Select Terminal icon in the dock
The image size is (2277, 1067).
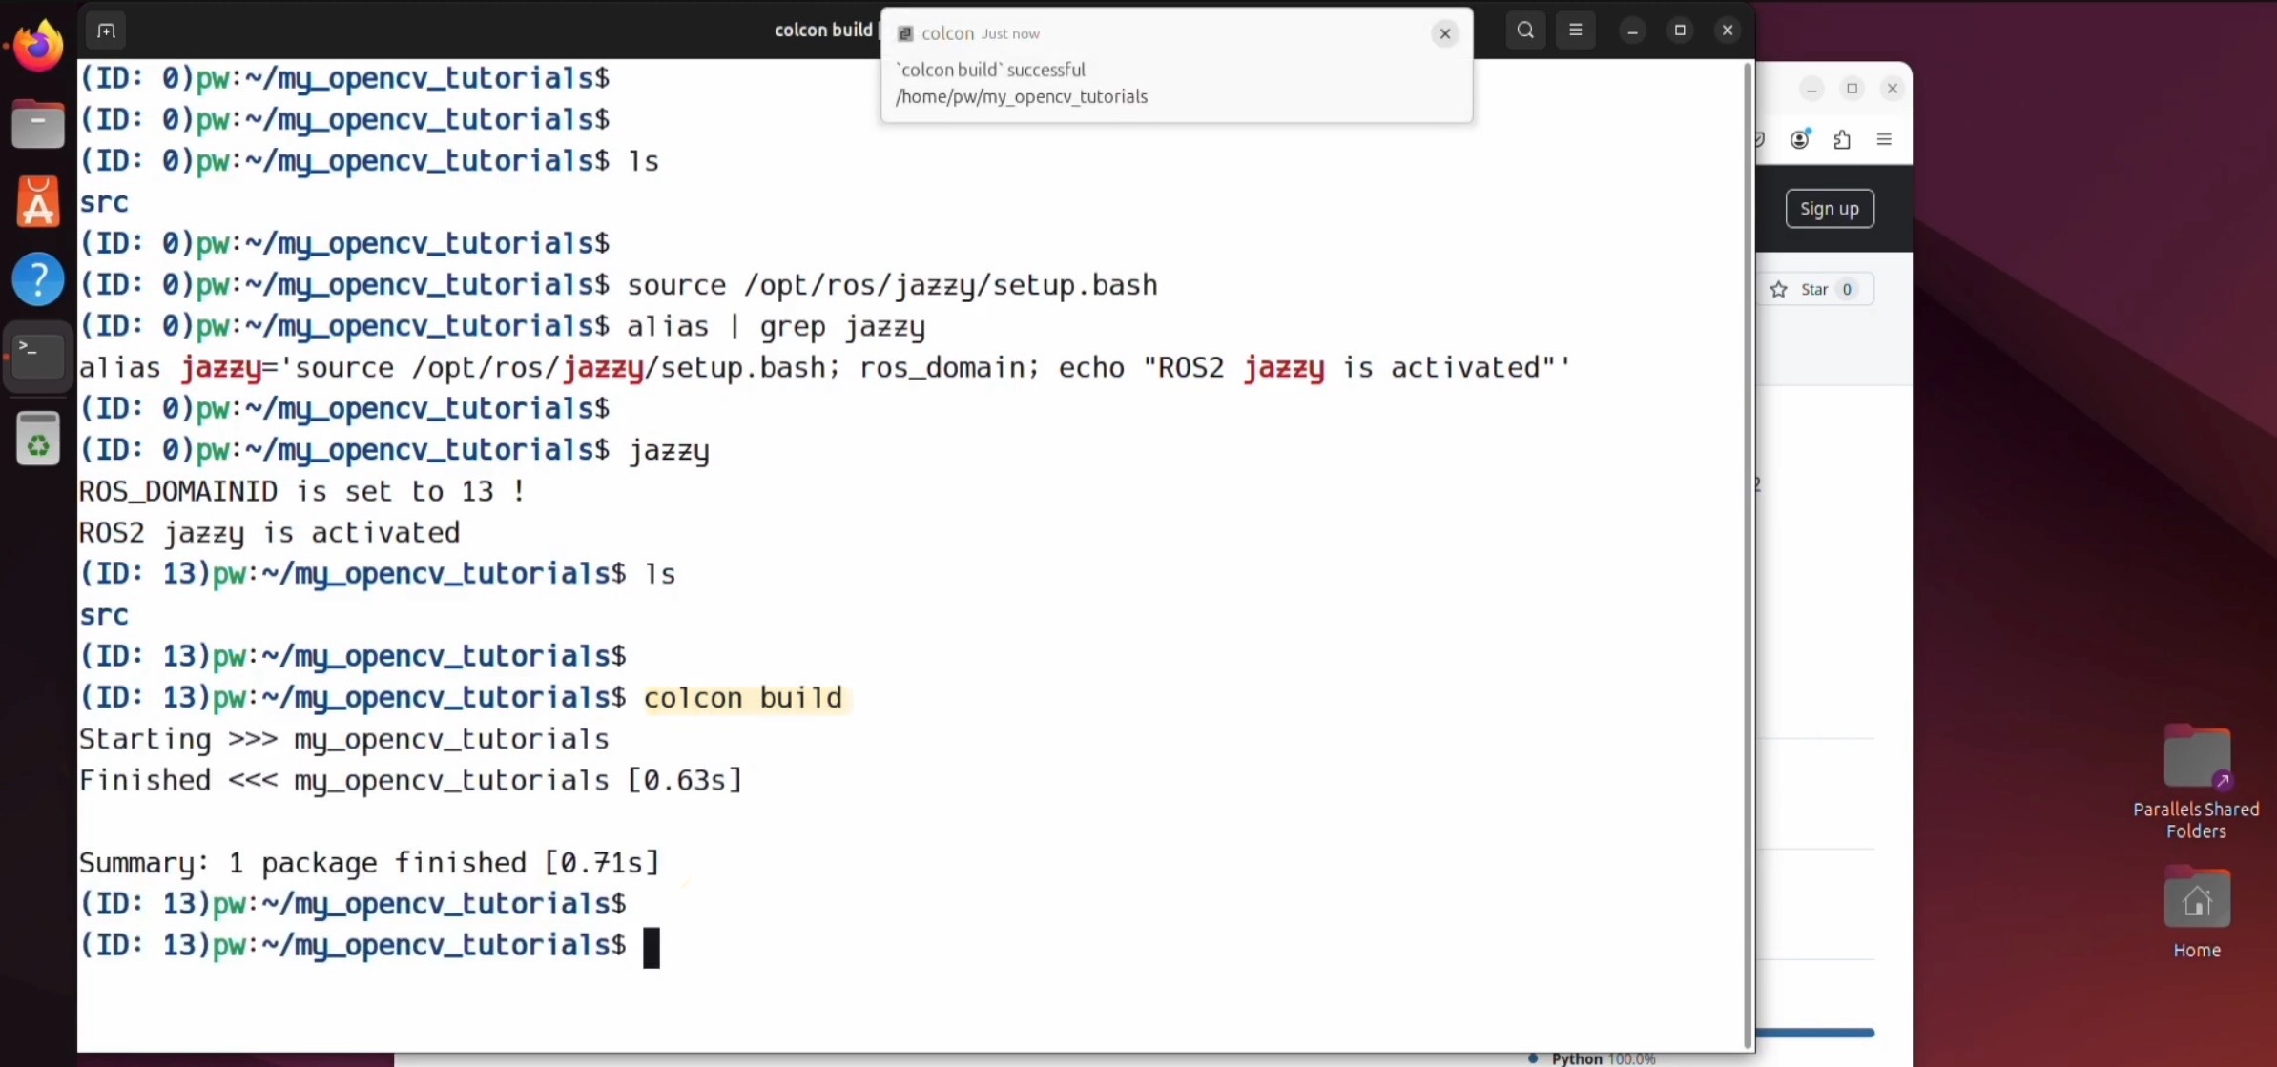(38, 356)
